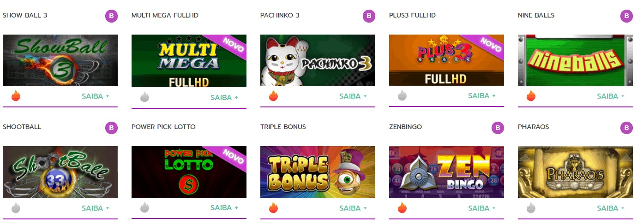
Task: Open the Power Pick Lotto game thumbnail
Action: 189,172
